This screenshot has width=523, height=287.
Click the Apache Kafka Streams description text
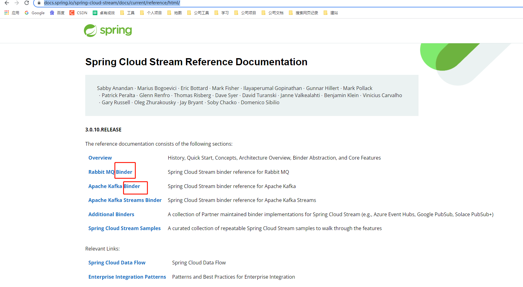coord(242,200)
